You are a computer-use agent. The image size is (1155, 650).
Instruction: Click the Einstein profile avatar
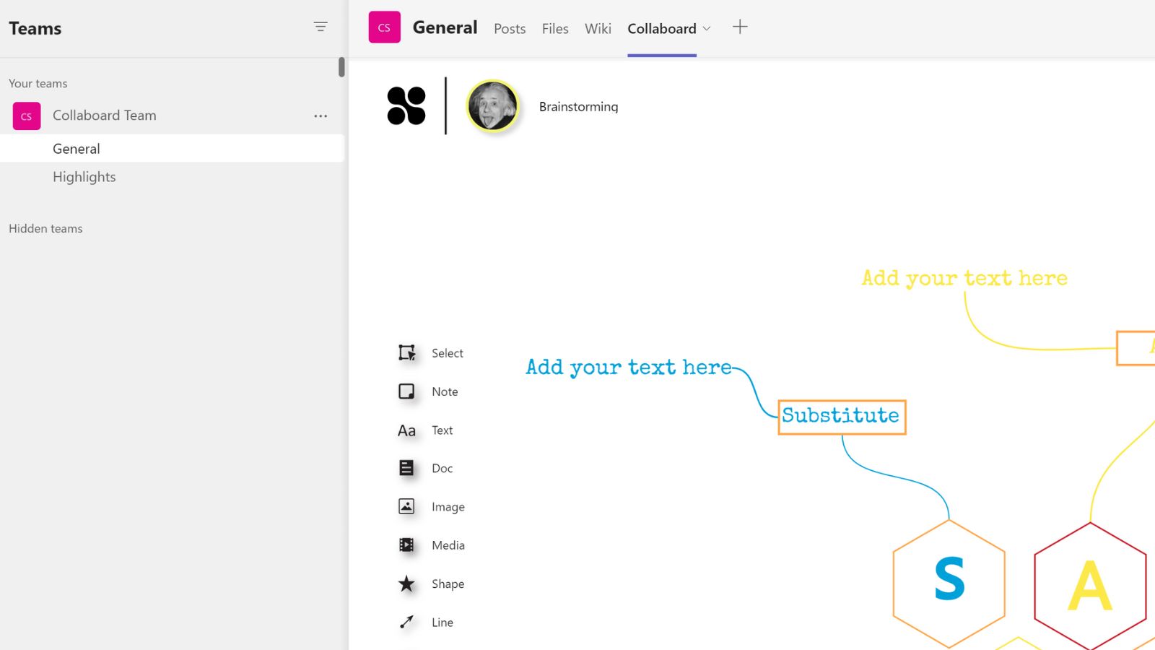pyautogui.click(x=493, y=105)
